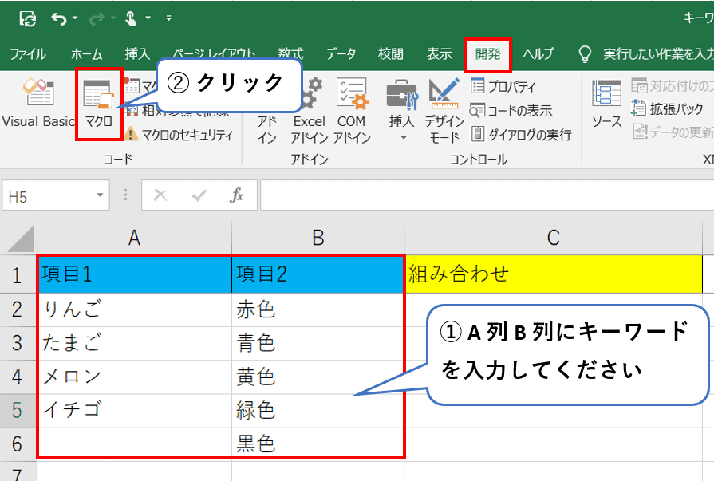Screen dimensions: 714x481
Task: Select column B header
Action: point(318,237)
